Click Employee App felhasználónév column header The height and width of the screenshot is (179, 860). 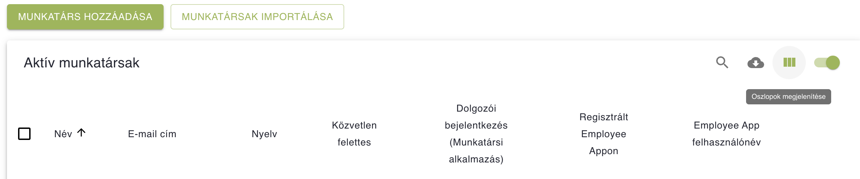coord(726,134)
